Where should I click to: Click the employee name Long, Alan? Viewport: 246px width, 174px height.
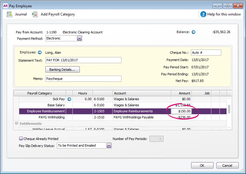coord(53,53)
